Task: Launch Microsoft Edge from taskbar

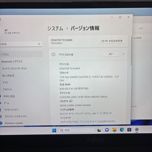Action: pyautogui.click(x=122, y=130)
